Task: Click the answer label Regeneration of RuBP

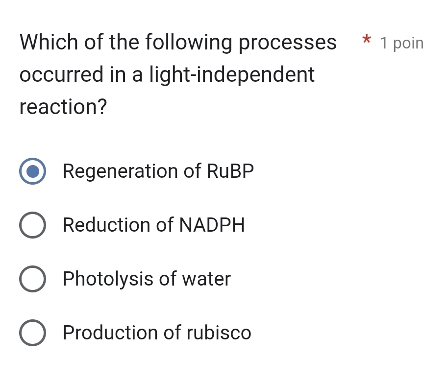Action: 158,171
